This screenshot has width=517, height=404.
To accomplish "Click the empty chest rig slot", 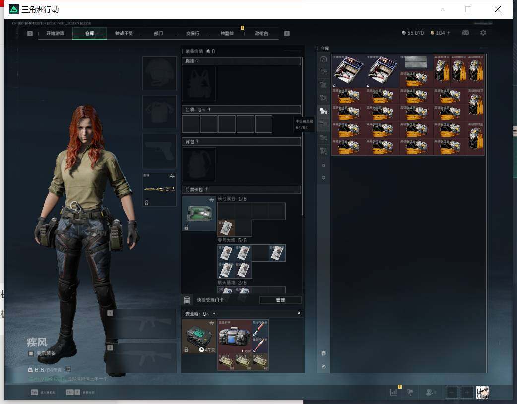I will (199, 84).
